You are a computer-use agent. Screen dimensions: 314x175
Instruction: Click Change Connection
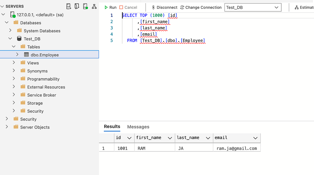(201, 8)
